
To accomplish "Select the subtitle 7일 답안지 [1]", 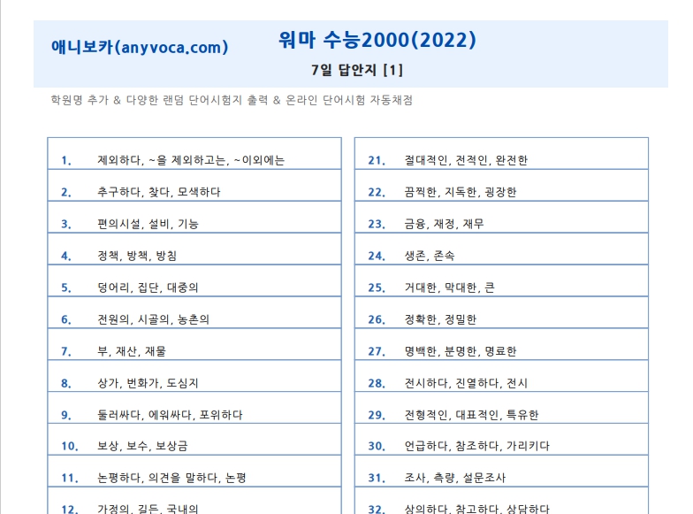I will coord(357,70).
